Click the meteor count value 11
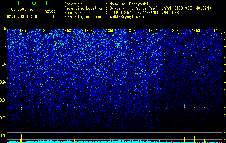This screenshot has height=143, width=226. click(x=52, y=16)
